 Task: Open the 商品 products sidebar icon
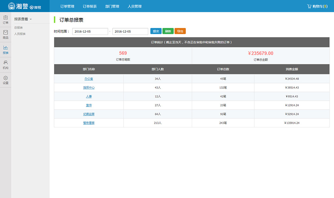pyautogui.click(x=5, y=32)
